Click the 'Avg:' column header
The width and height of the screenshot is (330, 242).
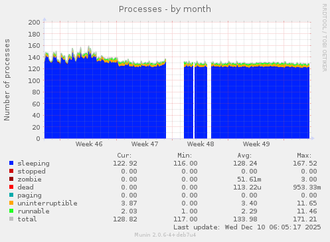point(244,156)
